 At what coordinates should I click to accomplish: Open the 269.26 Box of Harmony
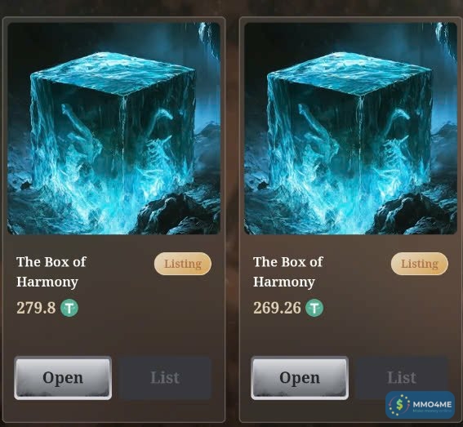pos(300,378)
